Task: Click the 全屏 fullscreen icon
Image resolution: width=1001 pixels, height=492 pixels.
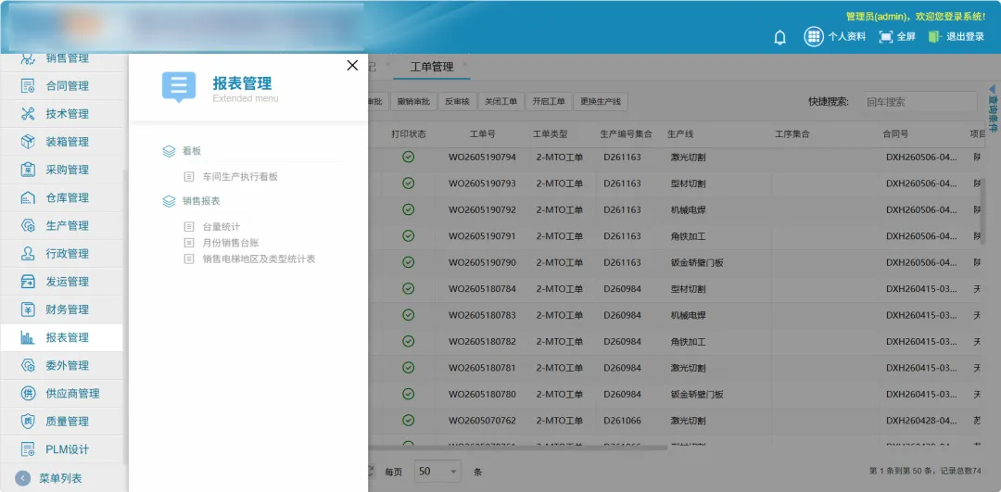Action: click(x=885, y=37)
